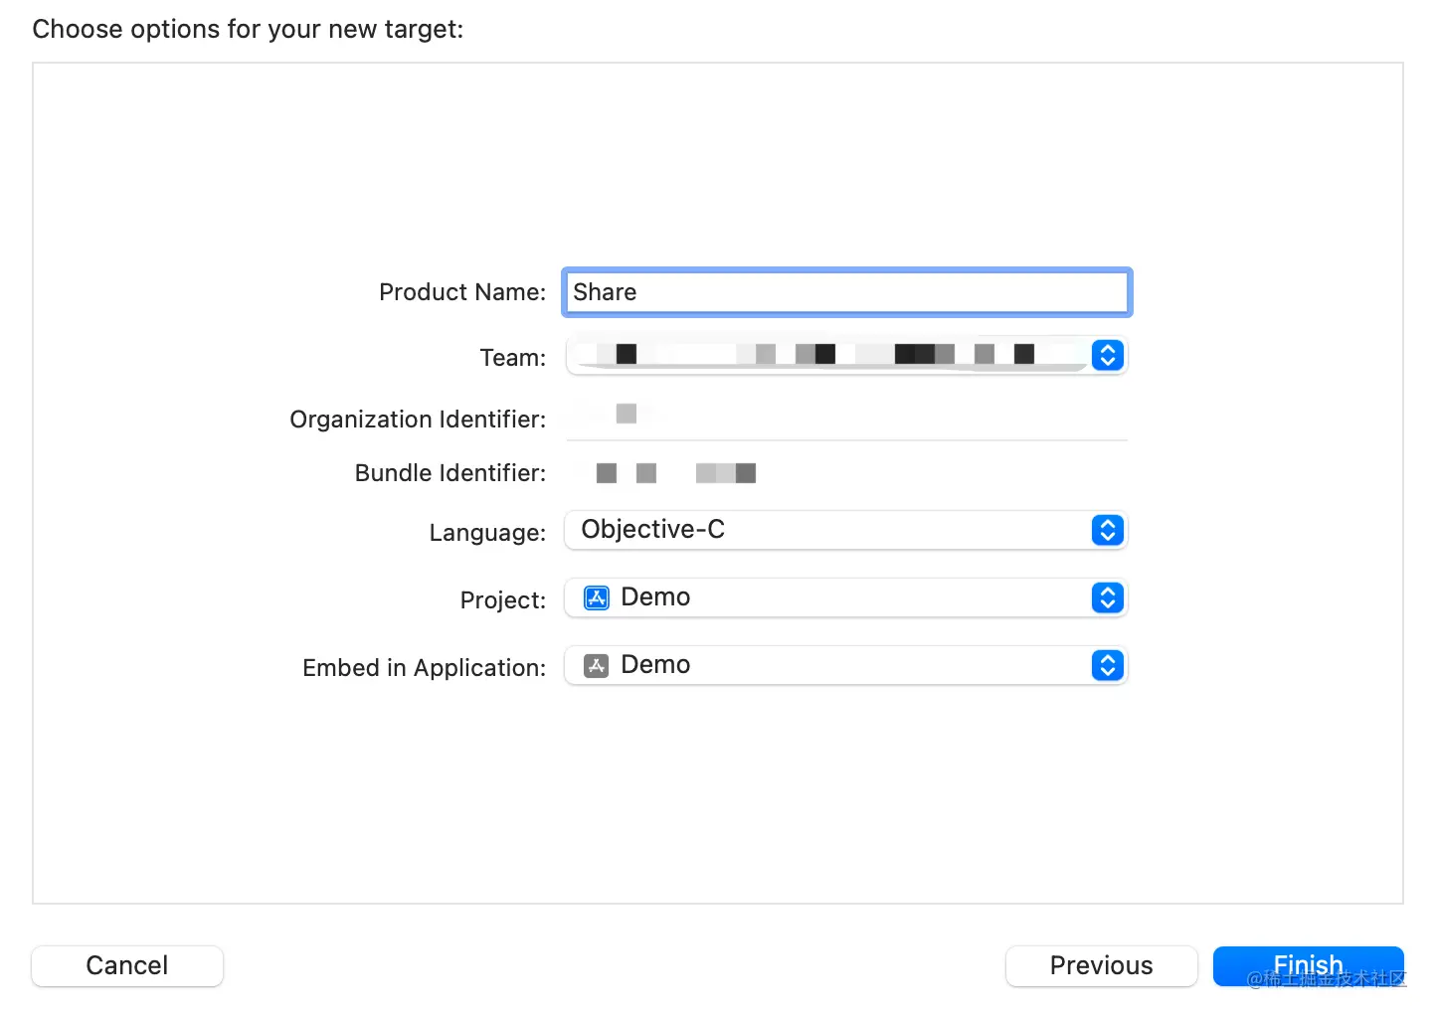Image resolution: width=1434 pixels, height=1016 pixels.
Task: Click the "Choose options for your new target" heading
Action: click(x=248, y=29)
